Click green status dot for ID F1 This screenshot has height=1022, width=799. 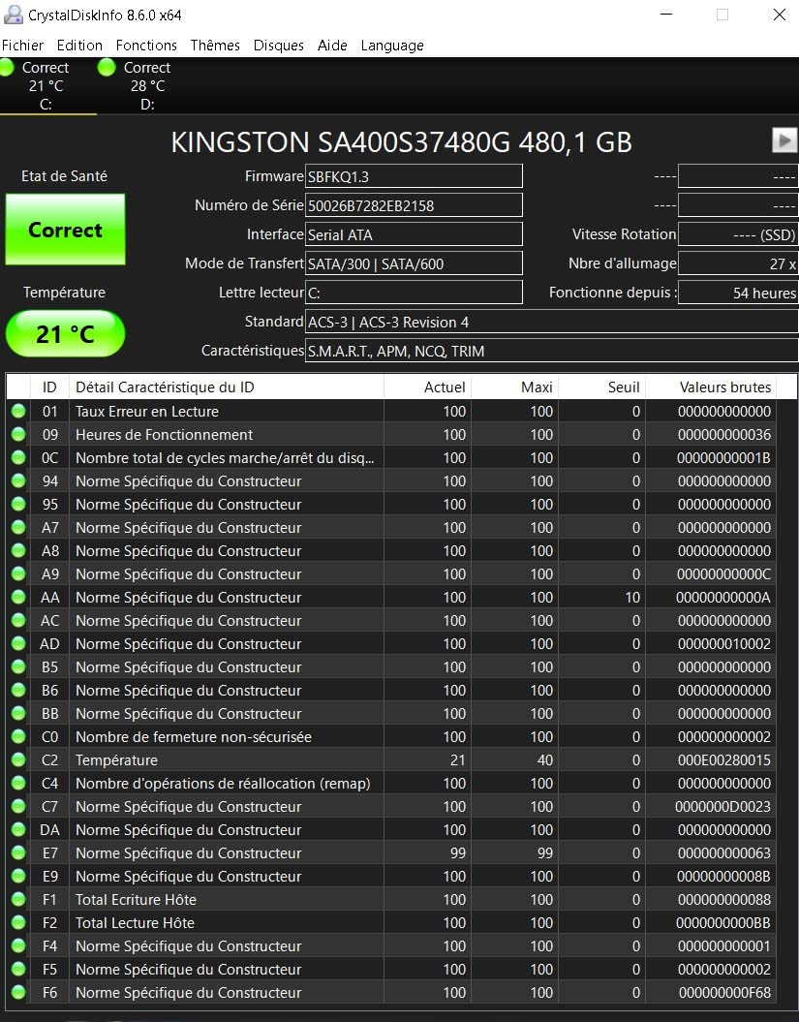pyautogui.click(x=18, y=900)
